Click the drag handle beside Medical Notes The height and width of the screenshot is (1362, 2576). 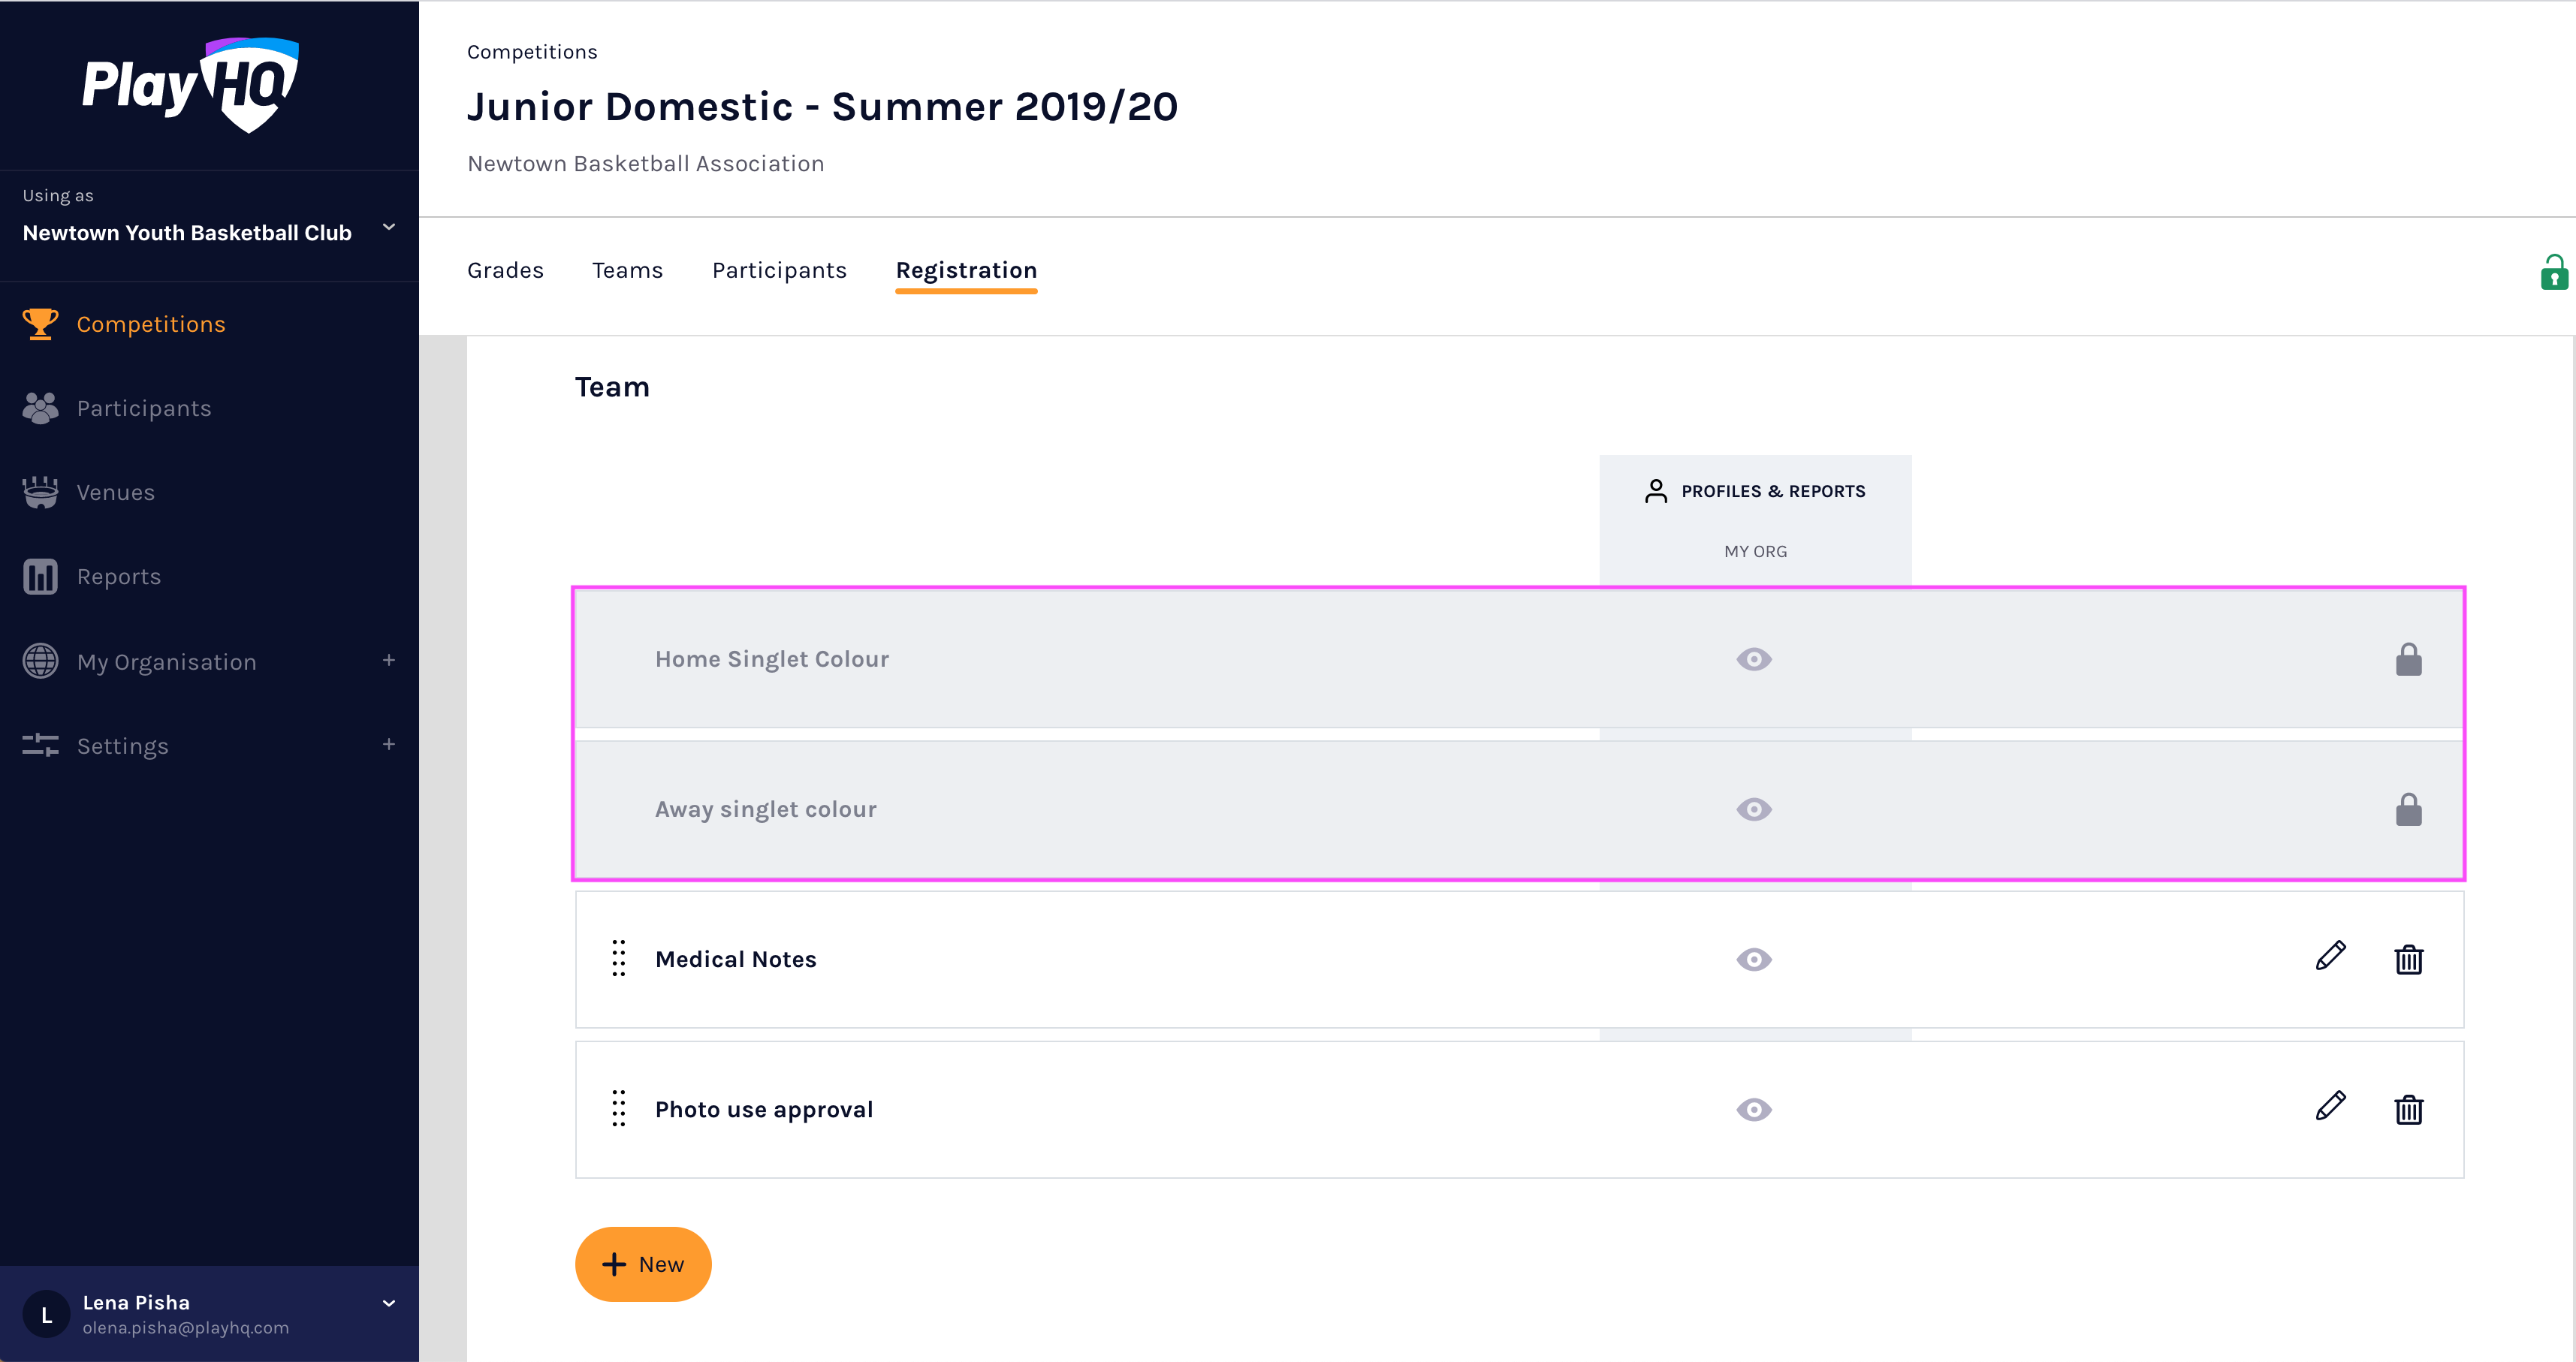[619, 958]
